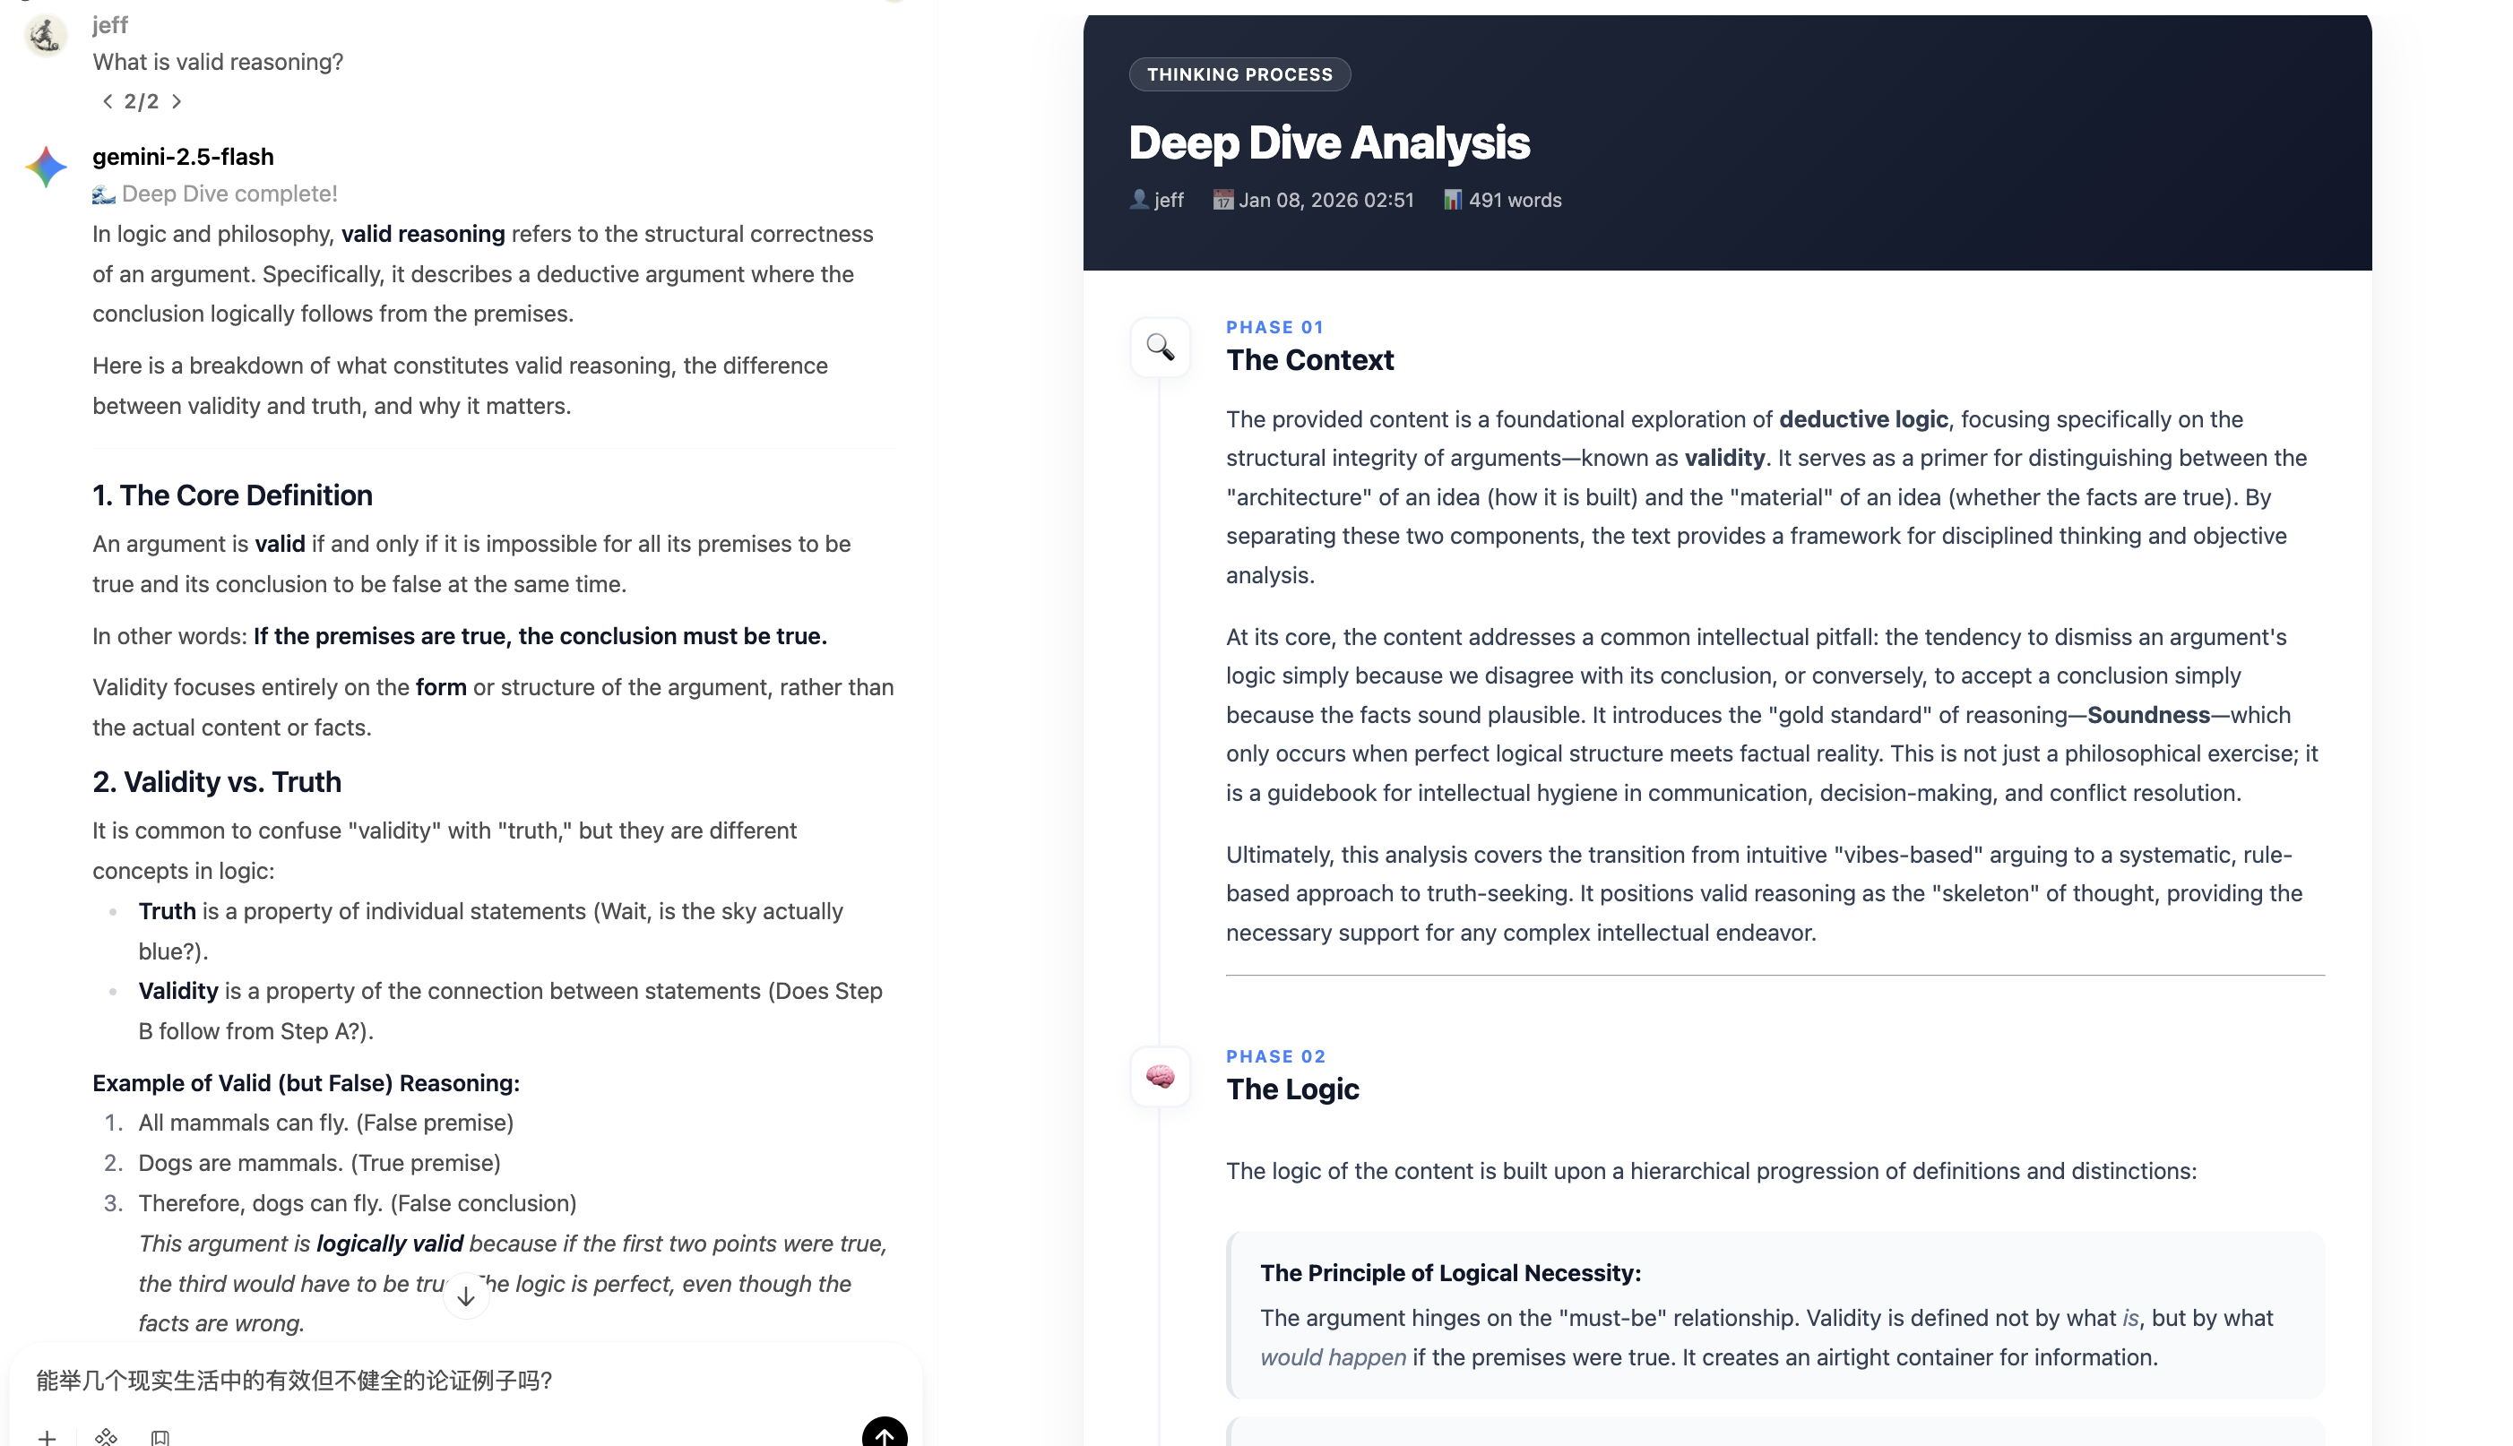Click the gemini-2.5-flash model name
The image size is (2513, 1446).
183,157
